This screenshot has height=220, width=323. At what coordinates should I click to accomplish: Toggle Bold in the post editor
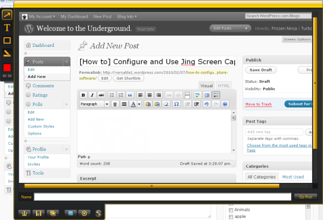(83, 95)
